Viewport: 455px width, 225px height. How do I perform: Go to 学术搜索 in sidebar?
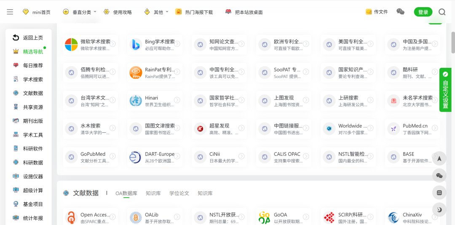(x=33, y=80)
